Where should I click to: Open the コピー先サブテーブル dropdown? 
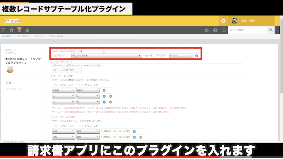180,56
